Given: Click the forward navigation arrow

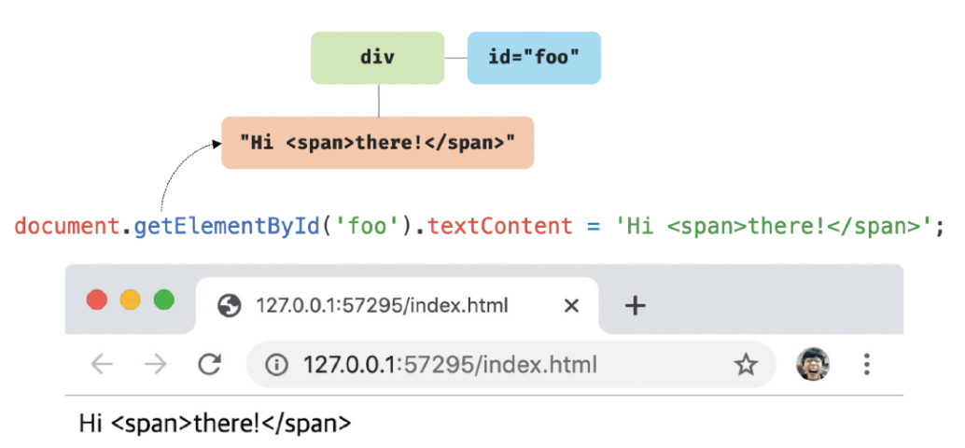Looking at the screenshot, I should [x=155, y=365].
